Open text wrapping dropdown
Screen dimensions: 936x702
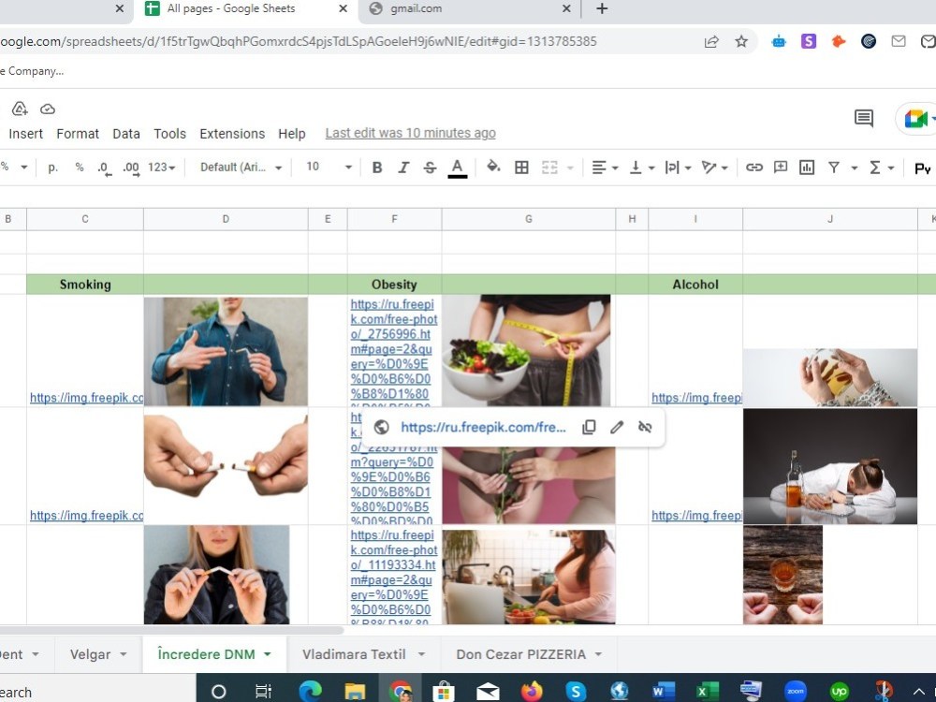click(678, 168)
